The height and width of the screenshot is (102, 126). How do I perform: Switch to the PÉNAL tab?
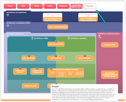pos(37,6)
